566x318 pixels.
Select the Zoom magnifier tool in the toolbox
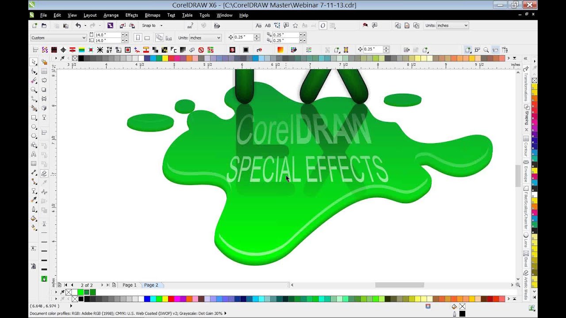[34, 90]
